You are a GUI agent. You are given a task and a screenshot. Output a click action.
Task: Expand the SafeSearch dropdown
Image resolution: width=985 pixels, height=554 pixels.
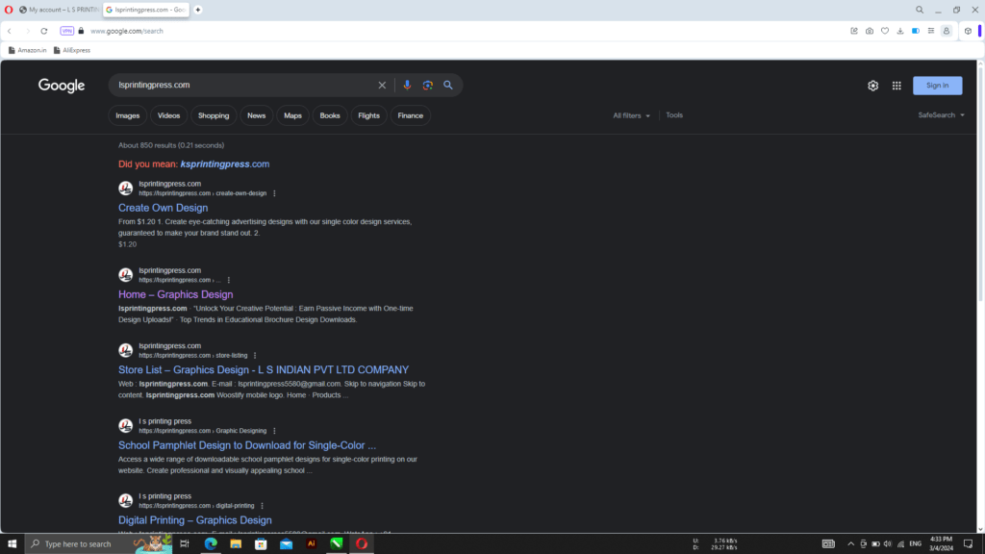point(941,115)
